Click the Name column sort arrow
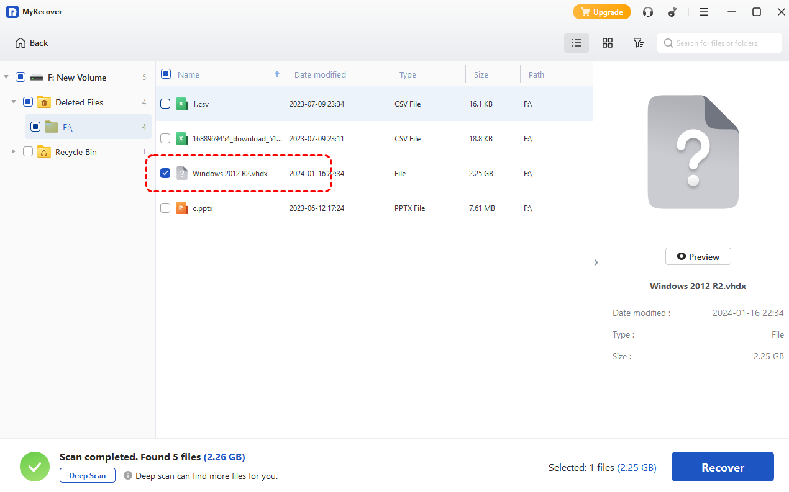 277,74
